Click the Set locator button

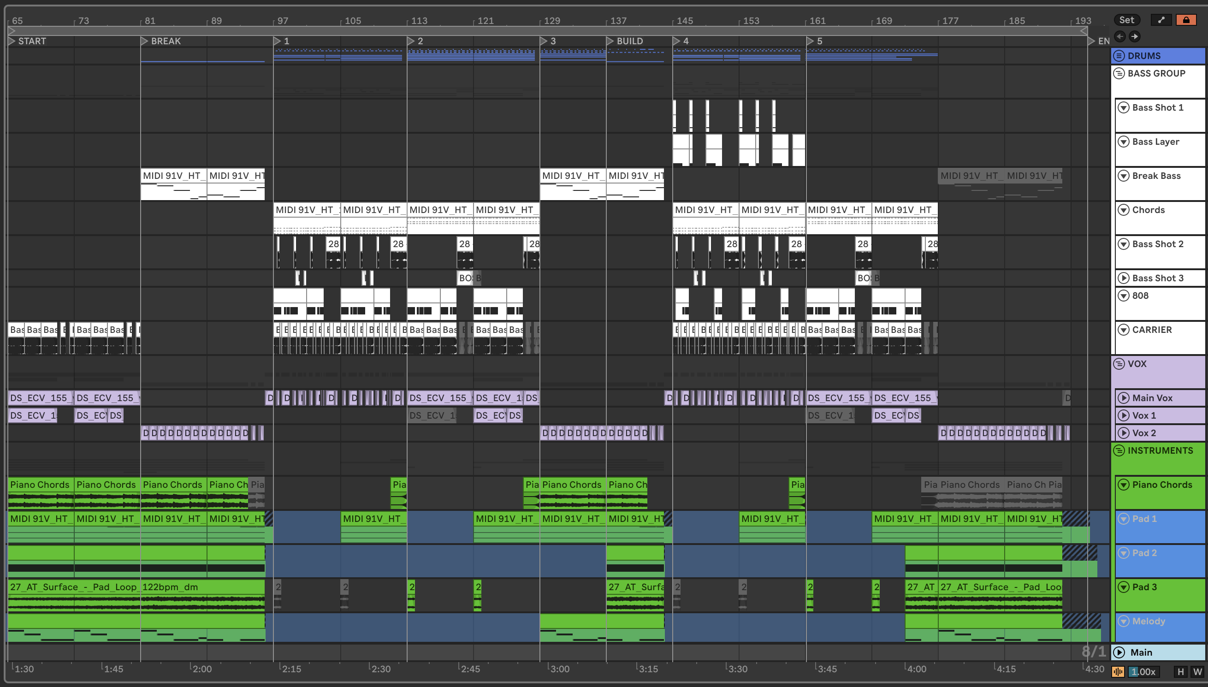click(1126, 20)
